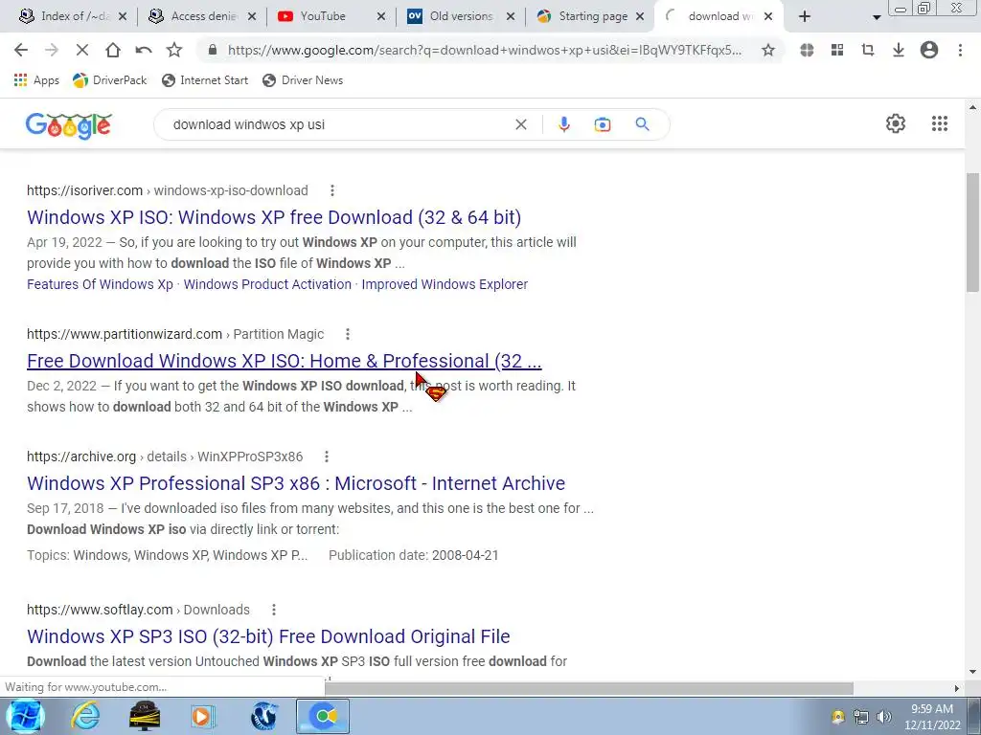The width and height of the screenshot is (981, 735).
Task: Start voice search with microphone
Action: (x=563, y=124)
